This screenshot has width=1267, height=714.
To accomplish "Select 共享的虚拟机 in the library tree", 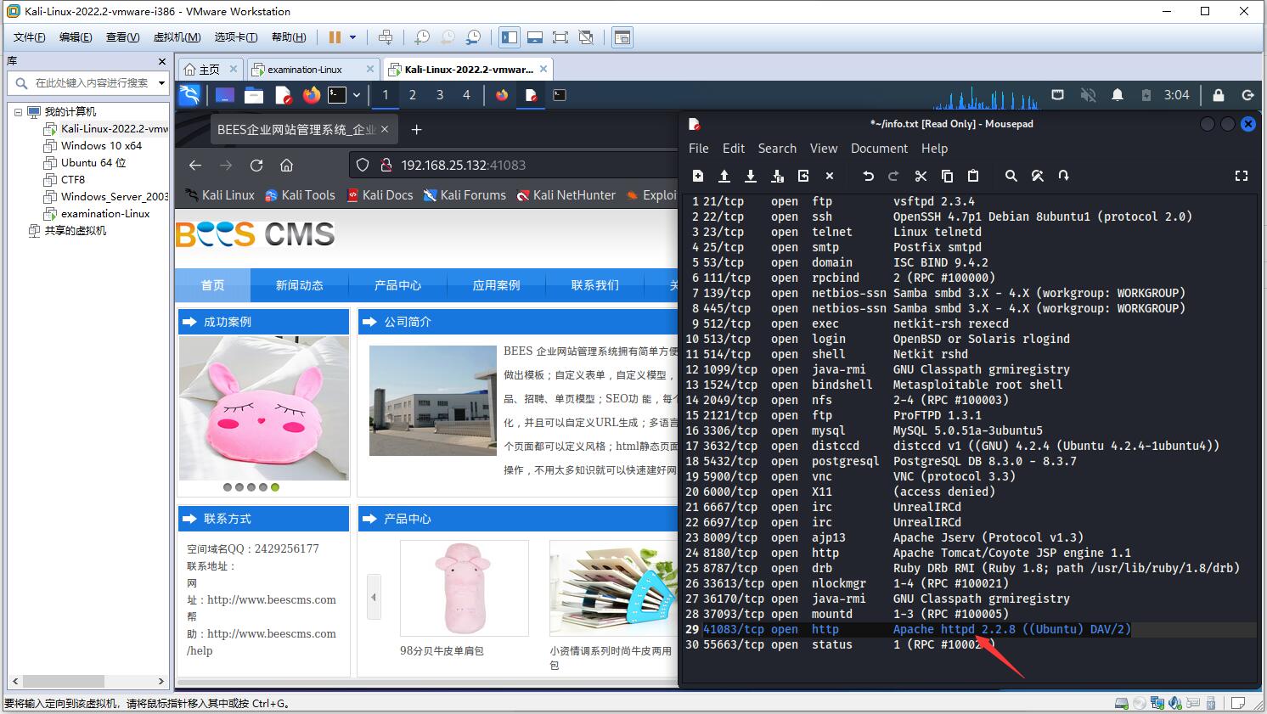I will coord(76,231).
